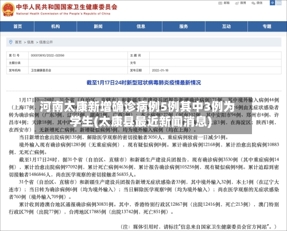Click paragraph starting 境外输入现有确诊病例1285例
This screenshot has width=287, height=231.
tap(144, 148)
